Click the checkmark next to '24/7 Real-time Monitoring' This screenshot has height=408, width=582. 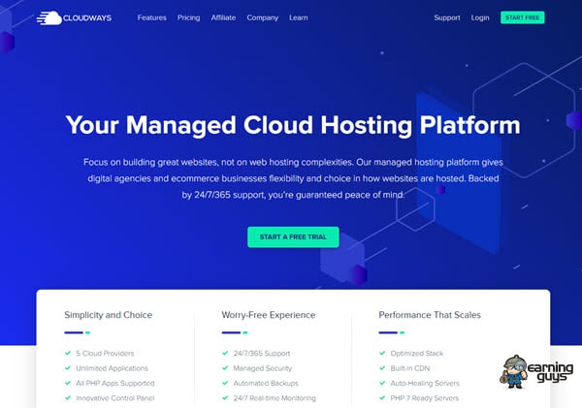225,397
